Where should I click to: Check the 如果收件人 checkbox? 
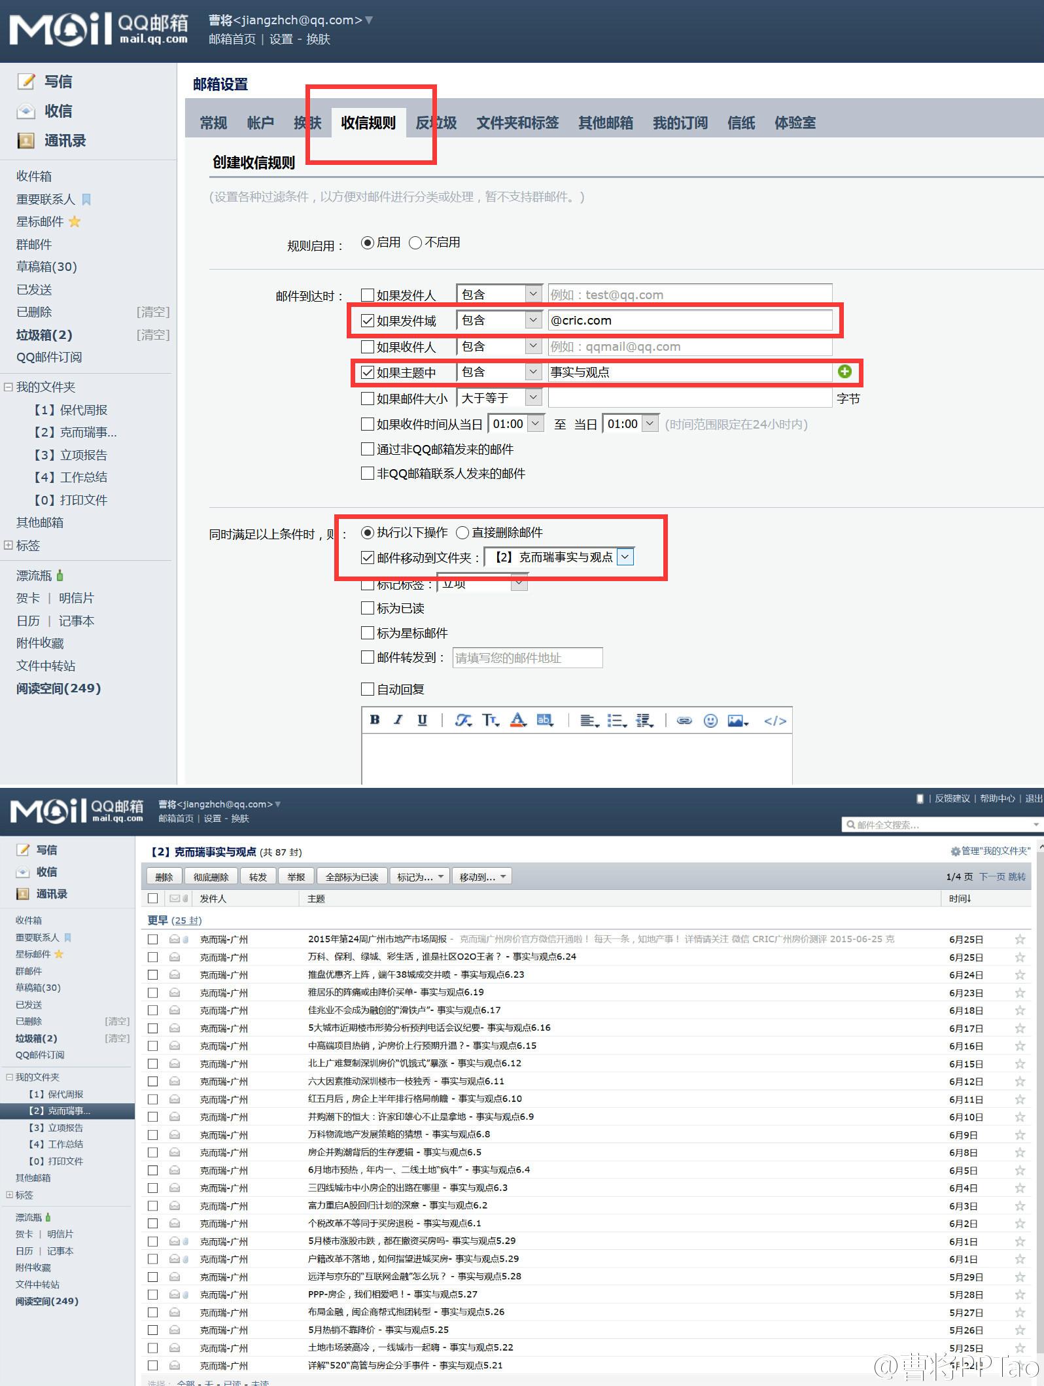pyautogui.click(x=368, y=347)
